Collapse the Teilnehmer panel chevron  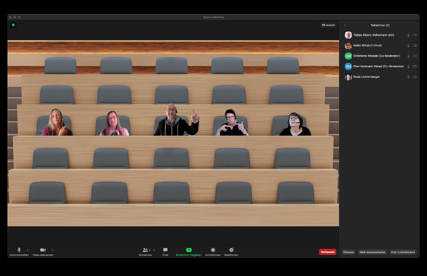click(x=345, y=25)
